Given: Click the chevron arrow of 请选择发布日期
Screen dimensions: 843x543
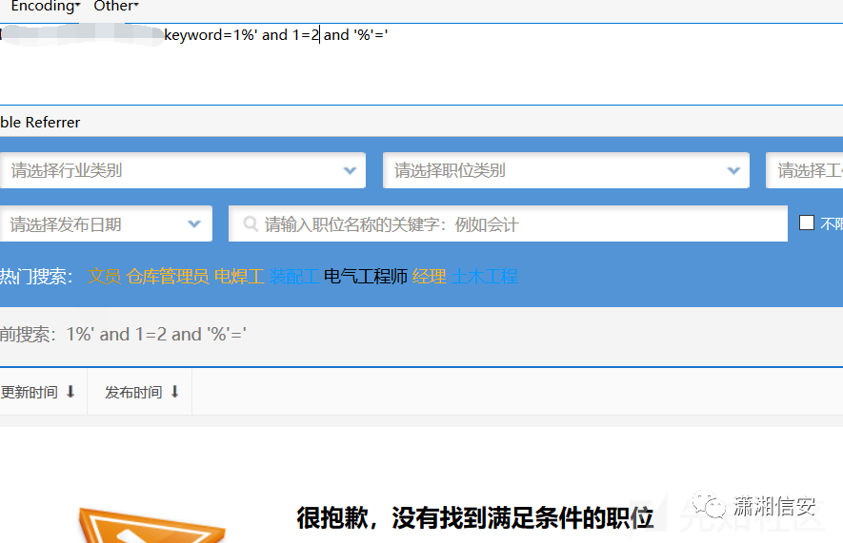Looking at the screenshot, I should click(194, 223).
